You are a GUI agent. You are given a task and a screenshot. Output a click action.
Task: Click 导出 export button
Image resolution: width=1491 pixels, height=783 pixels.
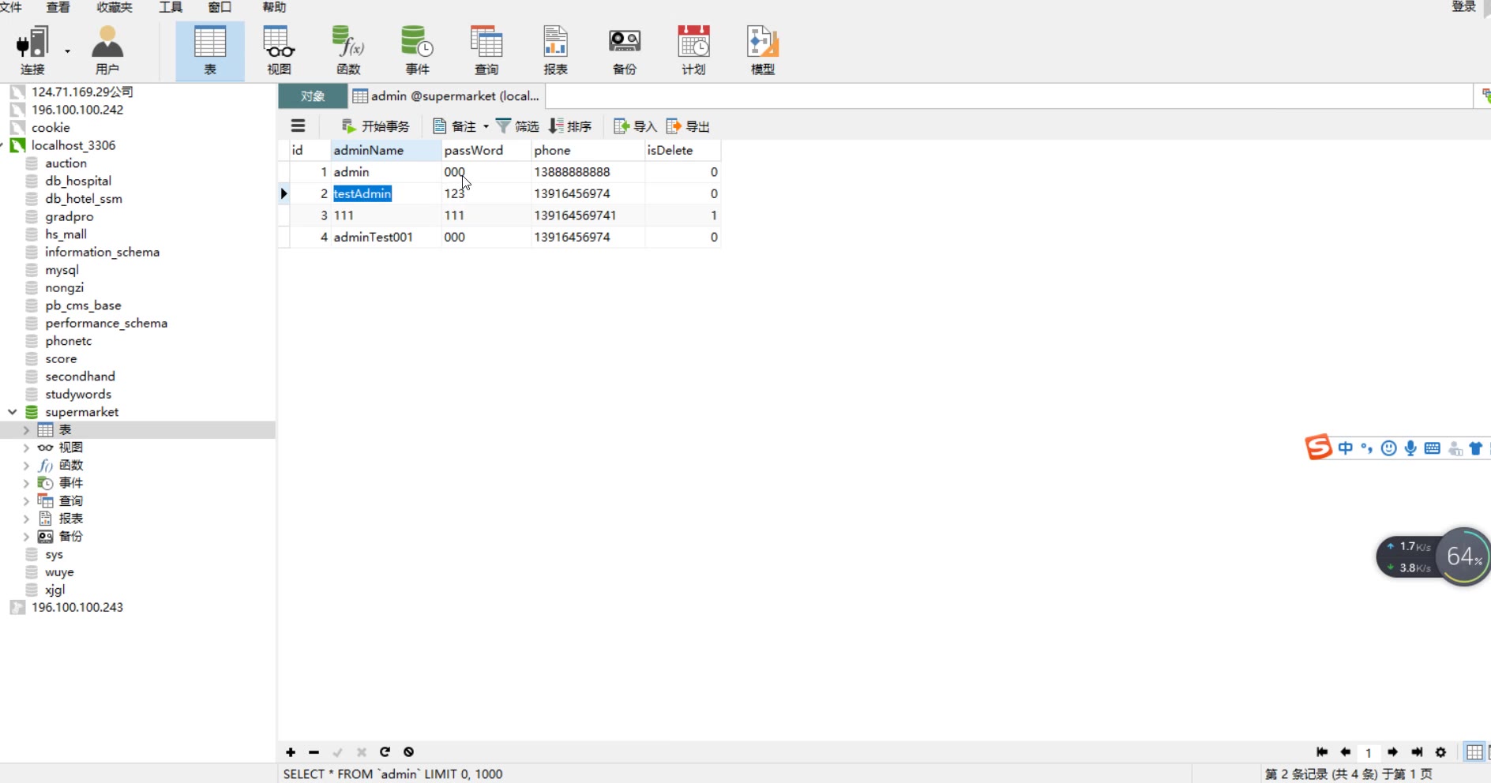click(688, 126)
